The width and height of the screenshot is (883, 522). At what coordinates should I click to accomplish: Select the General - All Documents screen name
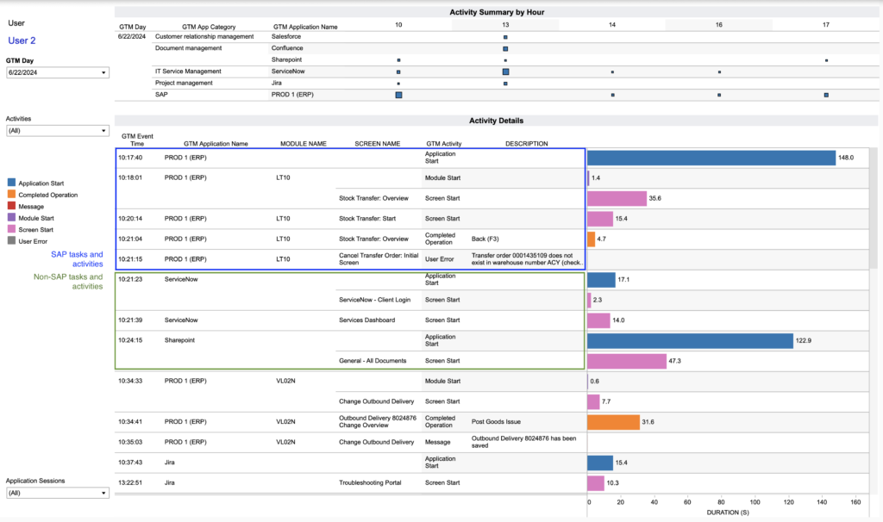(373, 361)
